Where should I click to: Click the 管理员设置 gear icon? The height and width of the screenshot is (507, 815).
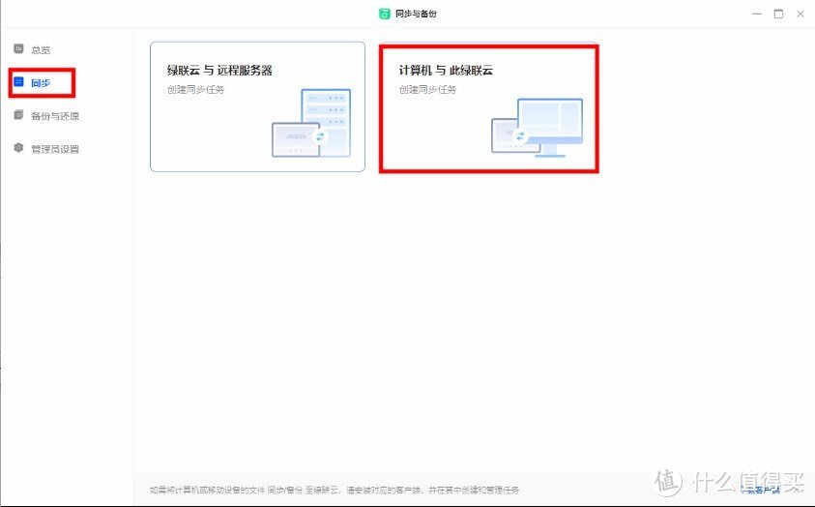coord(18,148)
